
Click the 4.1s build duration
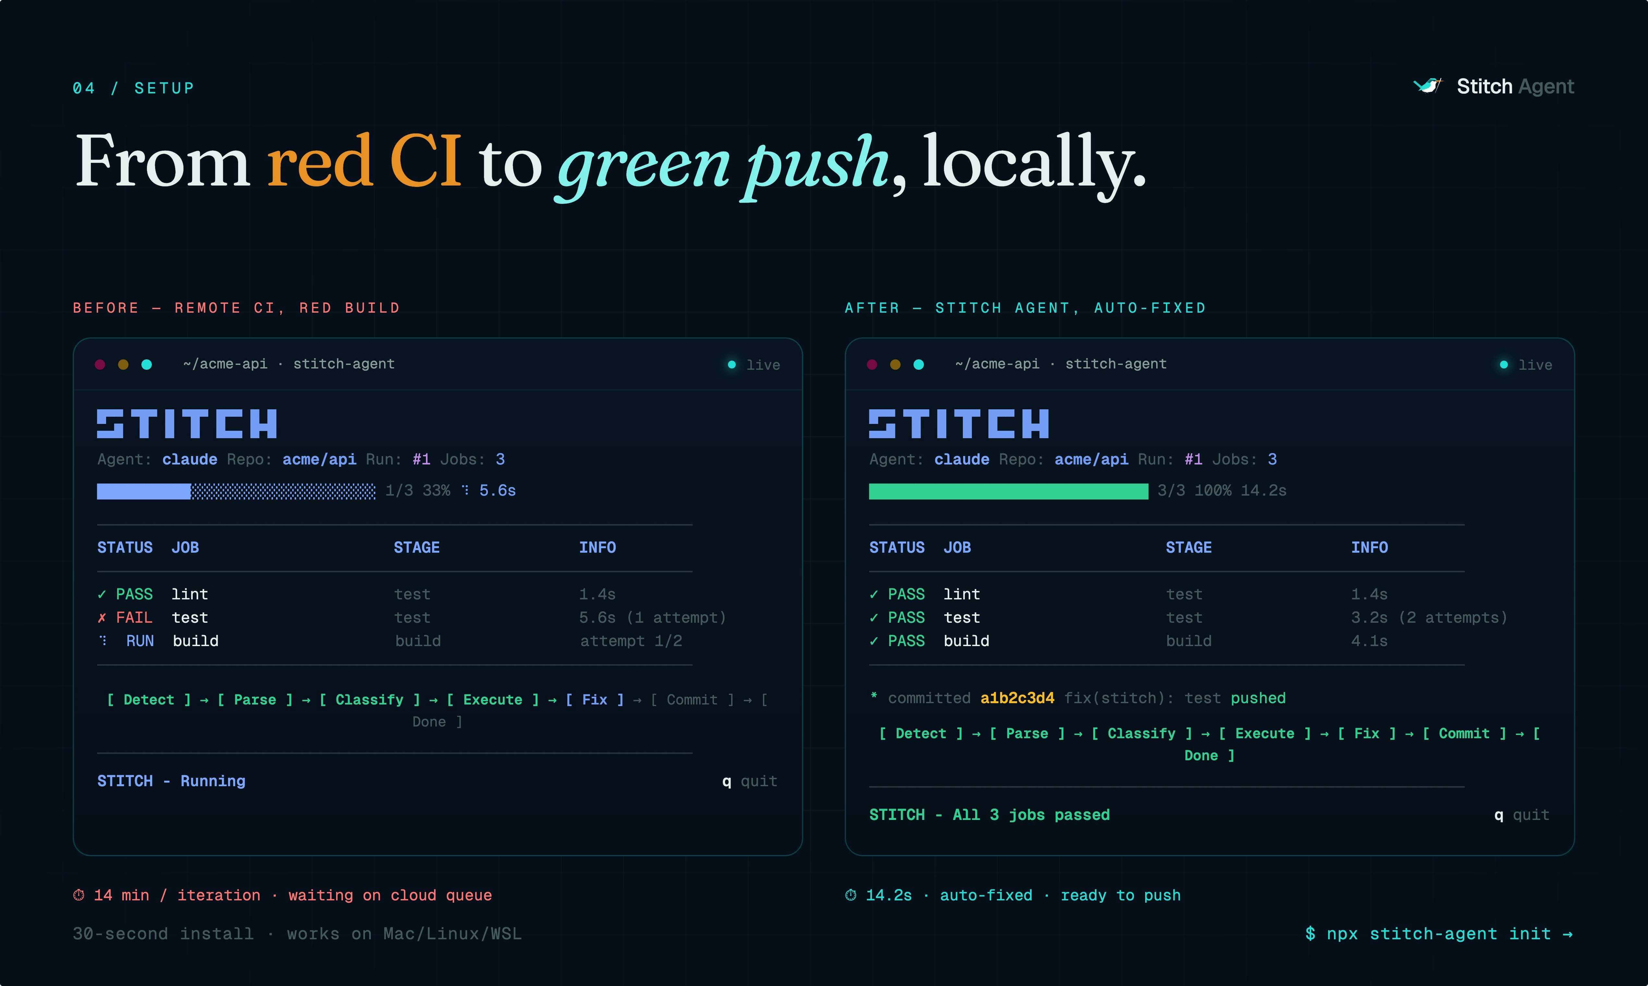pos(1370,641)
